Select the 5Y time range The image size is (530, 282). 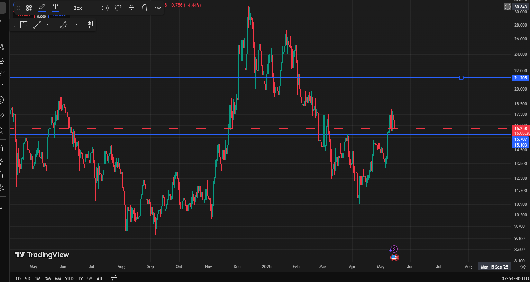(90, 279)
